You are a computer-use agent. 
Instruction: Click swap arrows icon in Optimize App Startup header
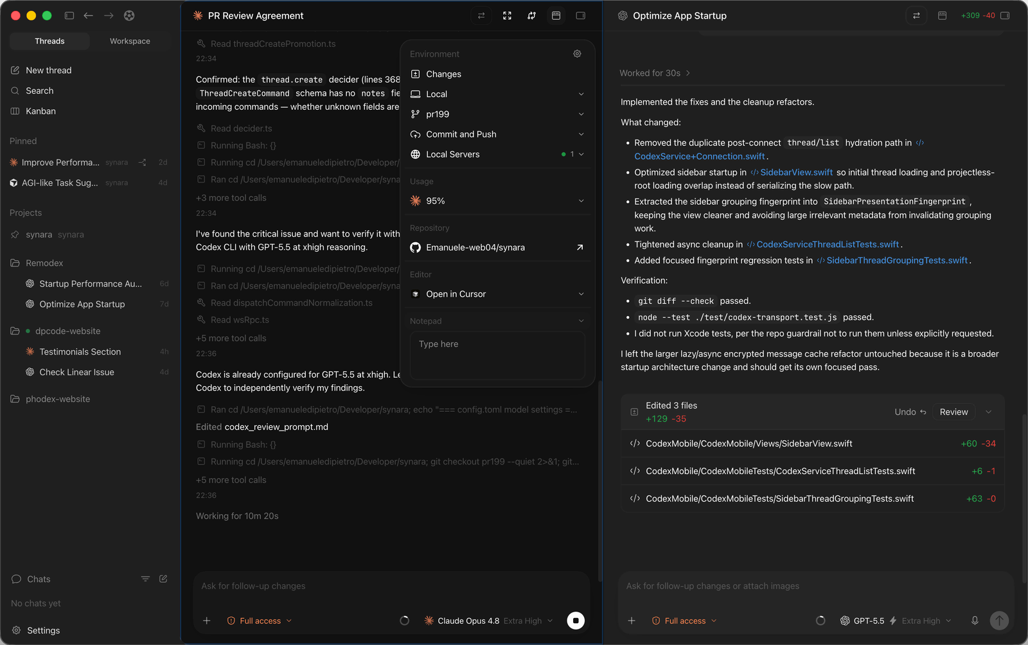coord(916,15)
